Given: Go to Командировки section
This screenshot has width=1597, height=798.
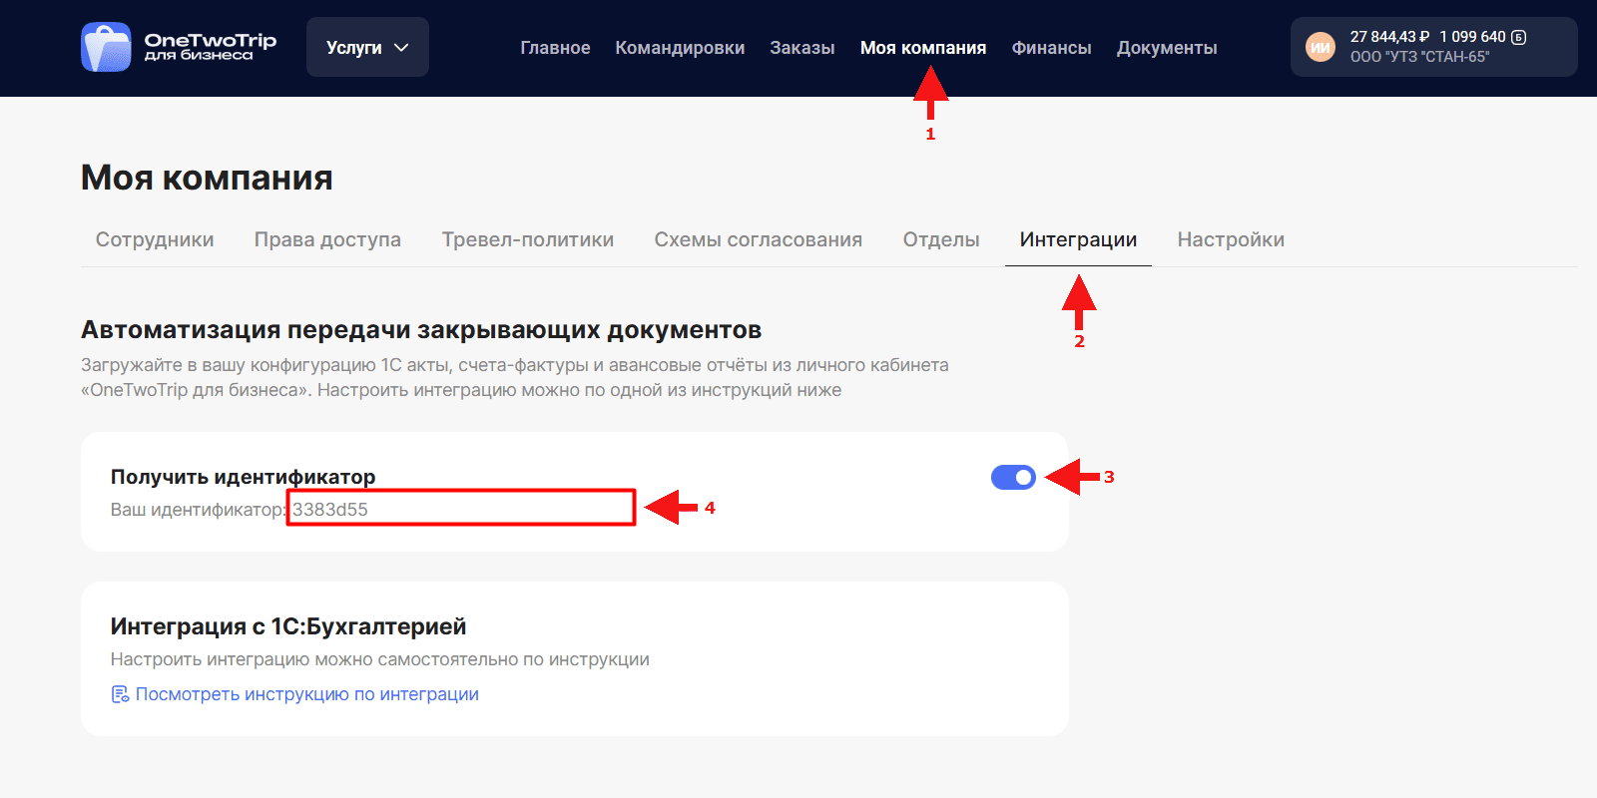Looking at the screenshot, I should click(x=680, y=48).
